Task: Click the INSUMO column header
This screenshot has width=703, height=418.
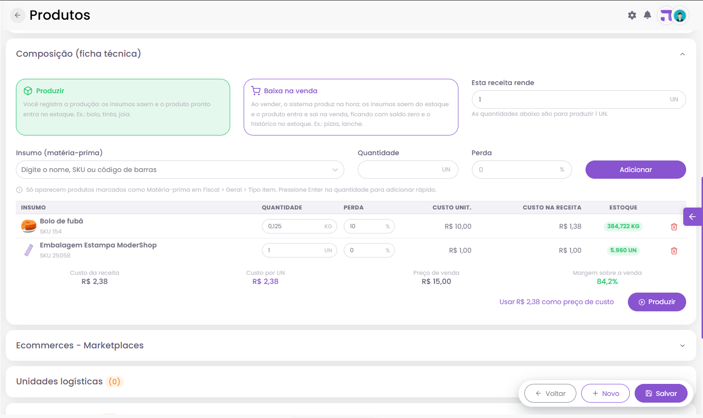Action: tap(33, 208)
